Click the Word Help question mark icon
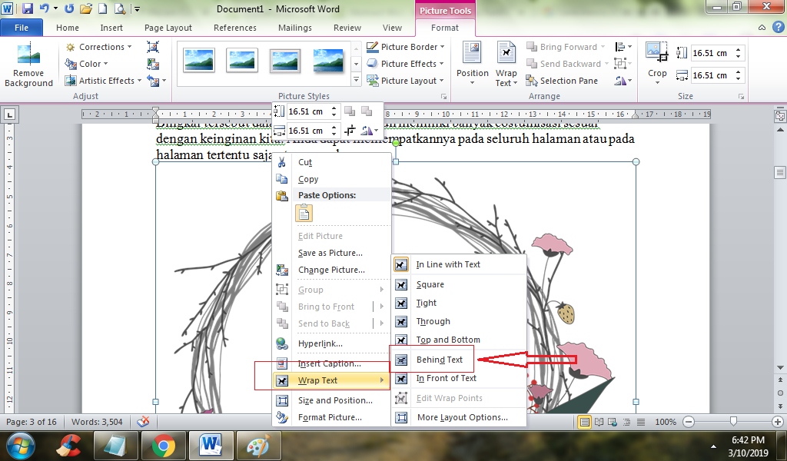787x461 pixels. coord(778,28)
